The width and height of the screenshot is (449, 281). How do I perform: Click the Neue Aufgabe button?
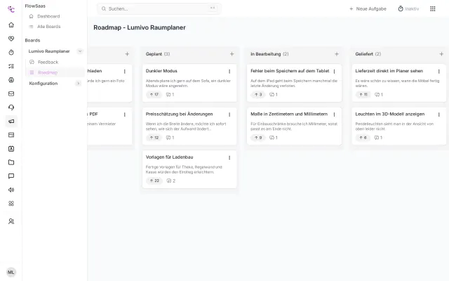[x=368, y=9]
